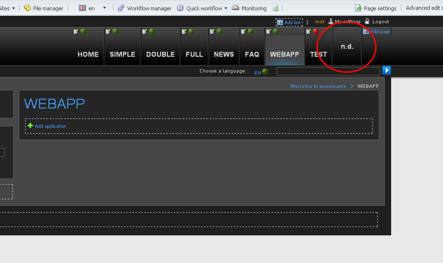This screenshot has width=443, height=263.
Task: Click the green plus icon beside Add application
Action: pos(30,125)
